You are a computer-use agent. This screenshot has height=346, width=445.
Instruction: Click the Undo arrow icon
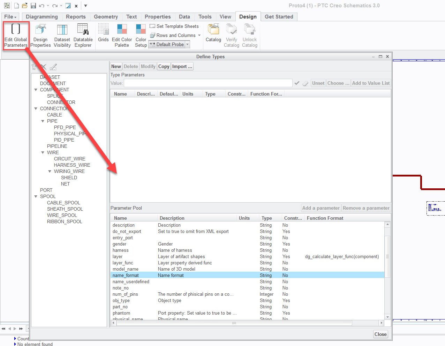pos(42,6)
